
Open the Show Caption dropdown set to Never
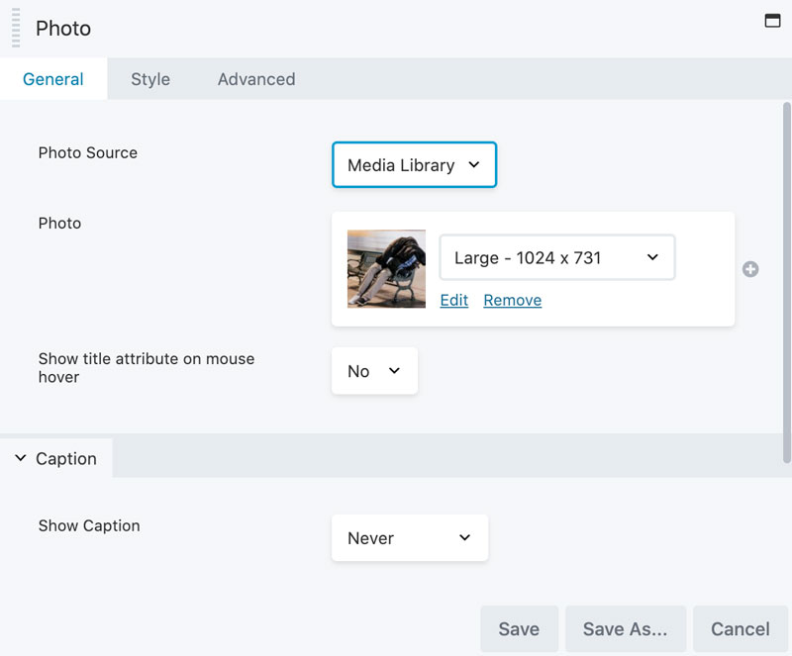pos(410,538)
